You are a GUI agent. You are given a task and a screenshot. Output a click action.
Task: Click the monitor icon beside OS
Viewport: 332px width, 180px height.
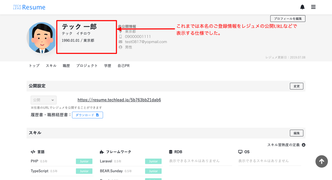(x=240, y=152)
